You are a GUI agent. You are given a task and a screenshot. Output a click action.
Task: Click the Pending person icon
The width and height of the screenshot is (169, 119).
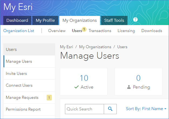tap(129, 87)
